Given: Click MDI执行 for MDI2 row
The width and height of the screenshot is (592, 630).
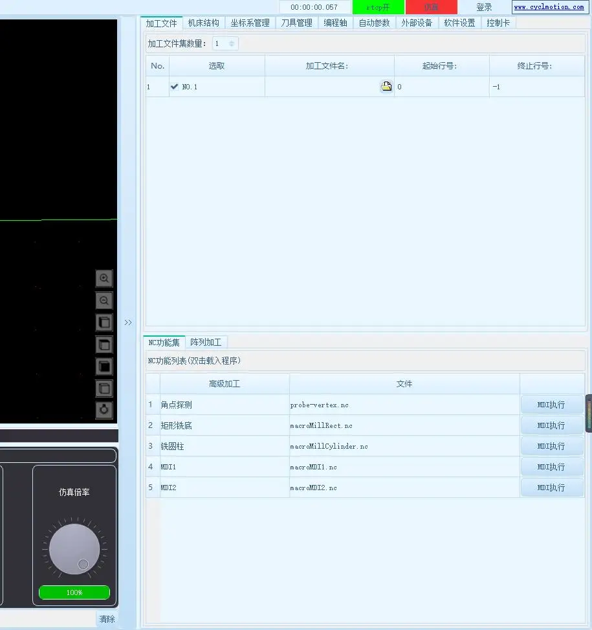Looking at the screenshot, I should 551,488.
